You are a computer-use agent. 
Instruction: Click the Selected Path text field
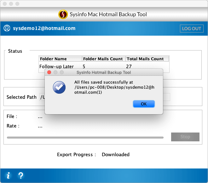click(105, 97)
